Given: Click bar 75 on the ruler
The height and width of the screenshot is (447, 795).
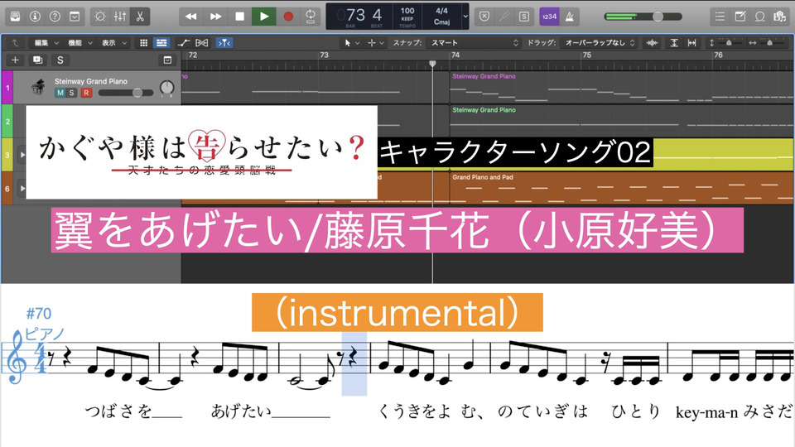Looking at the screenshot, I should point(586,55).
